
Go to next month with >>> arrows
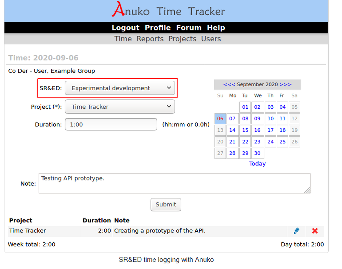(x=286, y=84)
